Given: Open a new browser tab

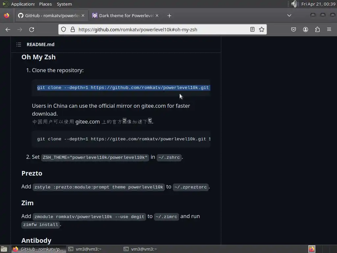Looking at the screenshot, I should (x=169, y=16).
